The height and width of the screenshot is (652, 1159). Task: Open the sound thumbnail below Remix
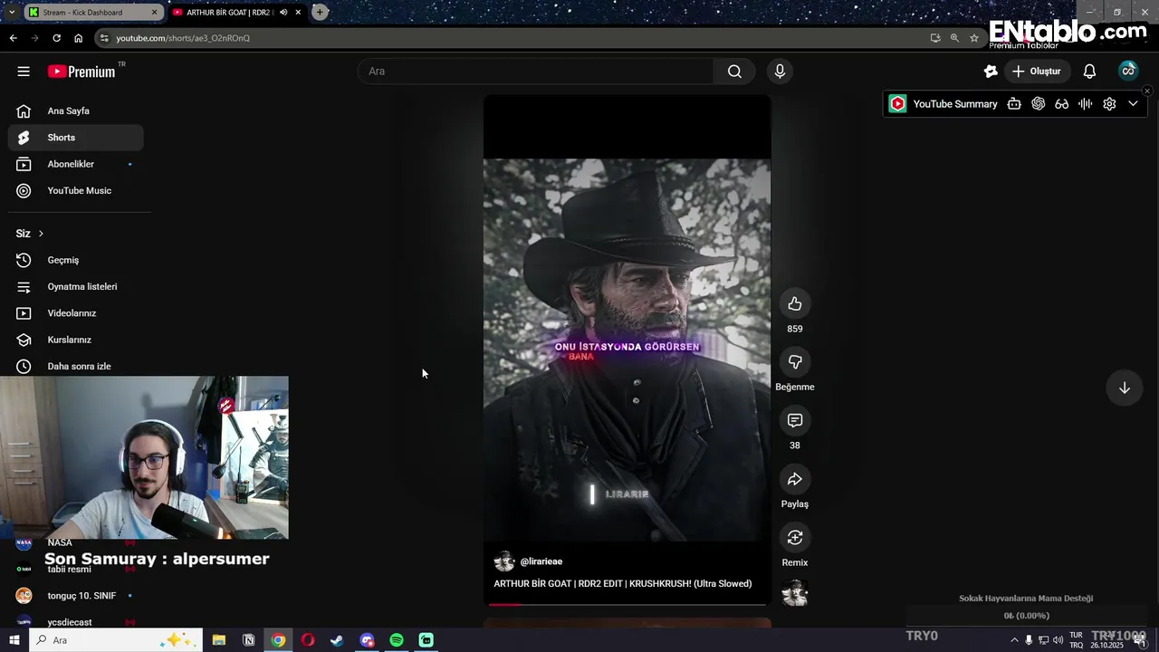[795, 593]
